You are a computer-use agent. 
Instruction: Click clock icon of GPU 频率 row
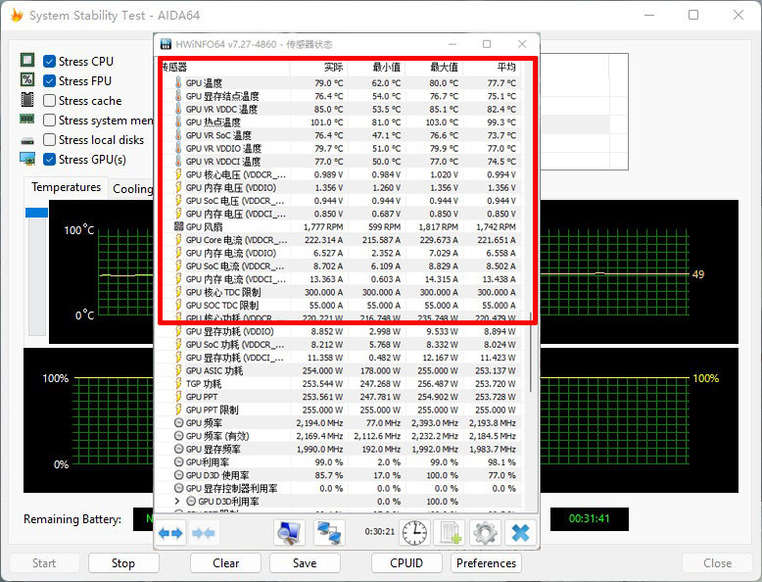(x=179, y=422)
